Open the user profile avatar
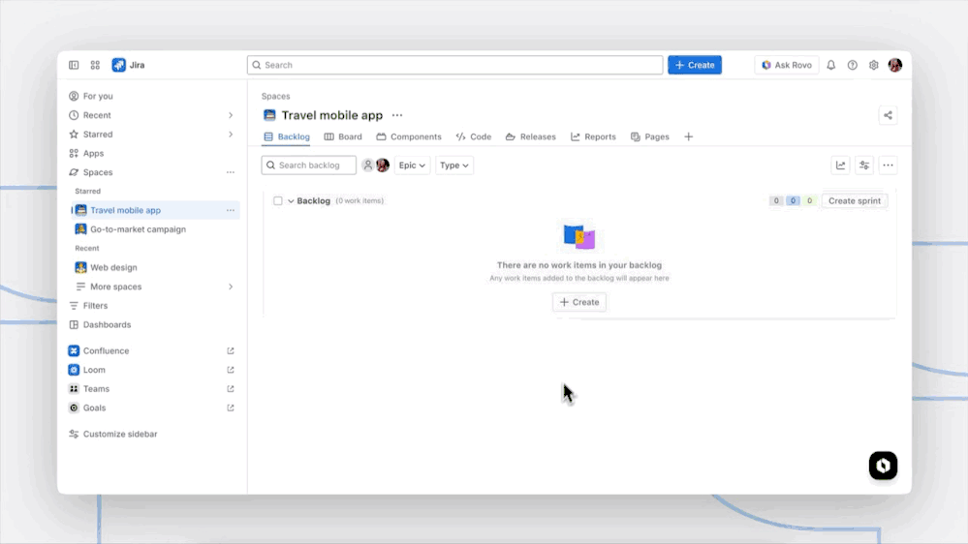The image size is (968, 544). (895, 65)
